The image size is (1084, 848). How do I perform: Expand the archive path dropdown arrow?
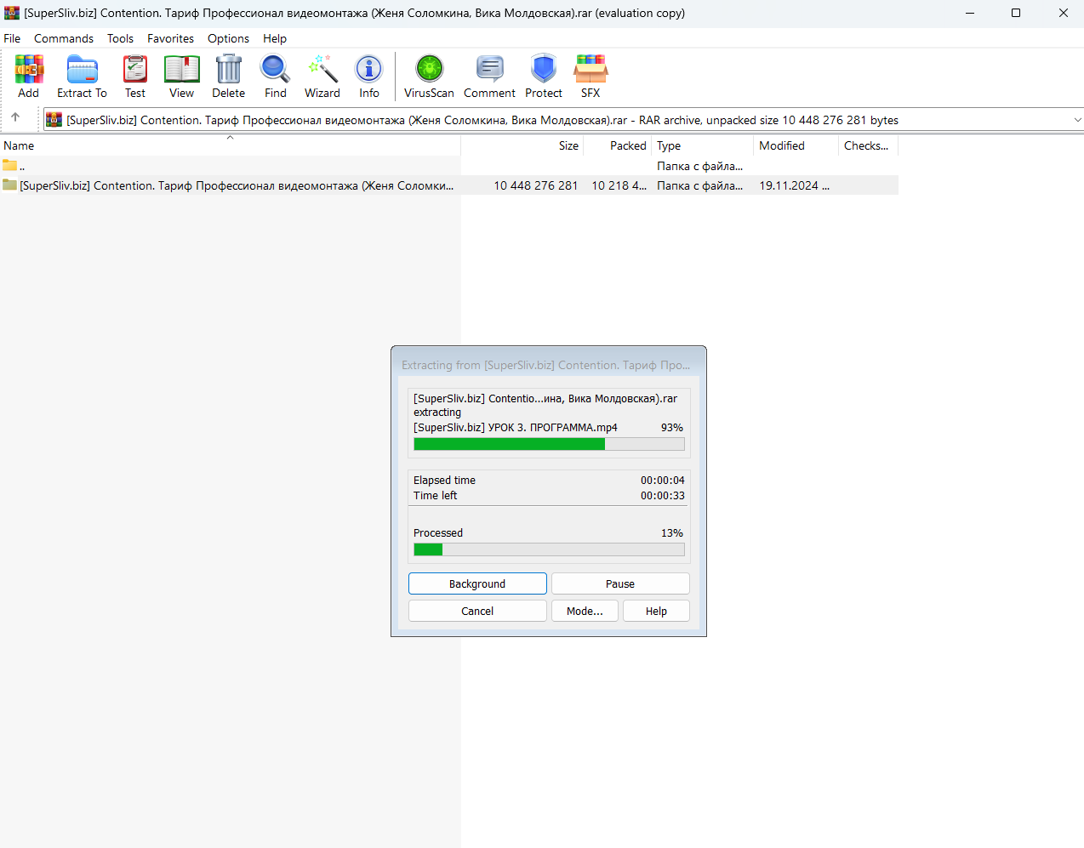click(1077, 120)
